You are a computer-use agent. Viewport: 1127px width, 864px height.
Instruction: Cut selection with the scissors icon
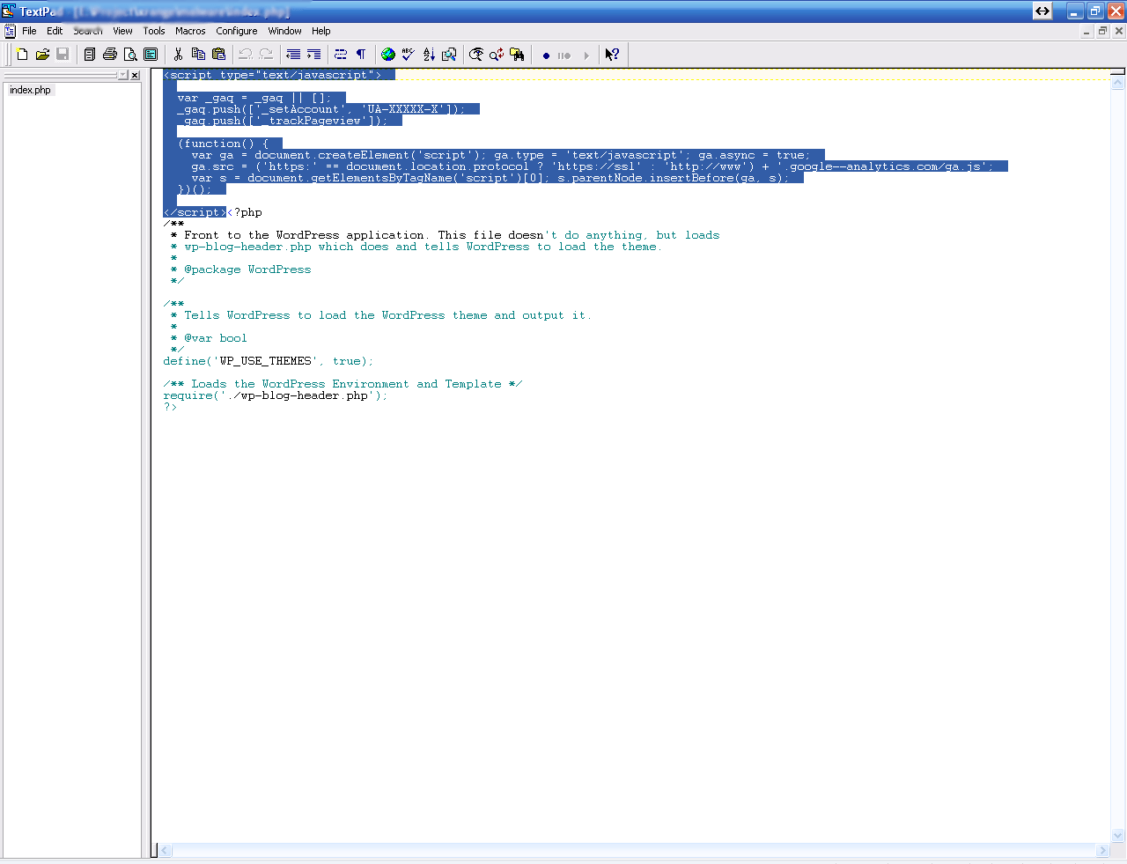coord(178,55)
